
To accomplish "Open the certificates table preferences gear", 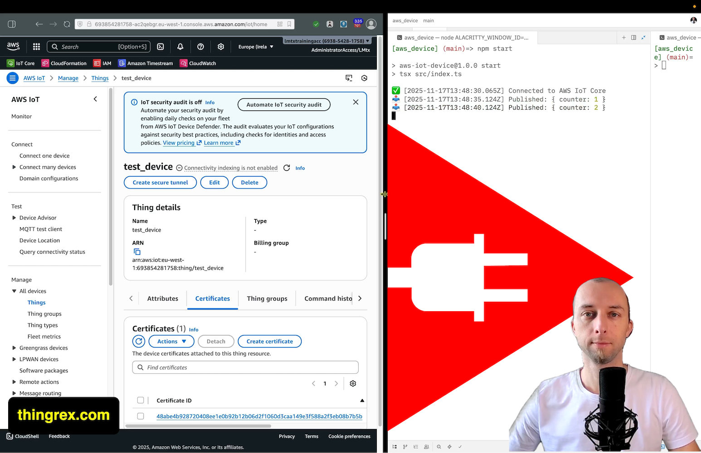I will coord(353,383).
